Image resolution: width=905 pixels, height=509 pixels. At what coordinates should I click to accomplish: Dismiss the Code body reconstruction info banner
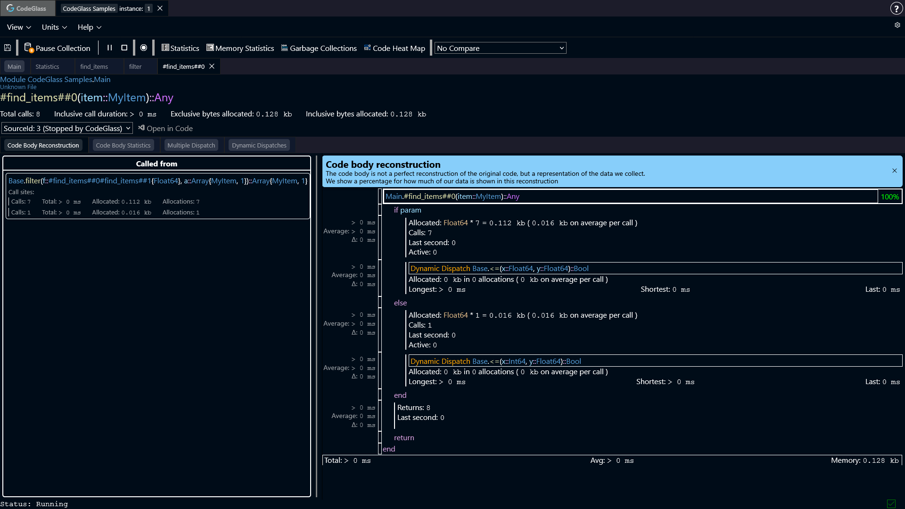pyautogui.click(x=895, y=170)
